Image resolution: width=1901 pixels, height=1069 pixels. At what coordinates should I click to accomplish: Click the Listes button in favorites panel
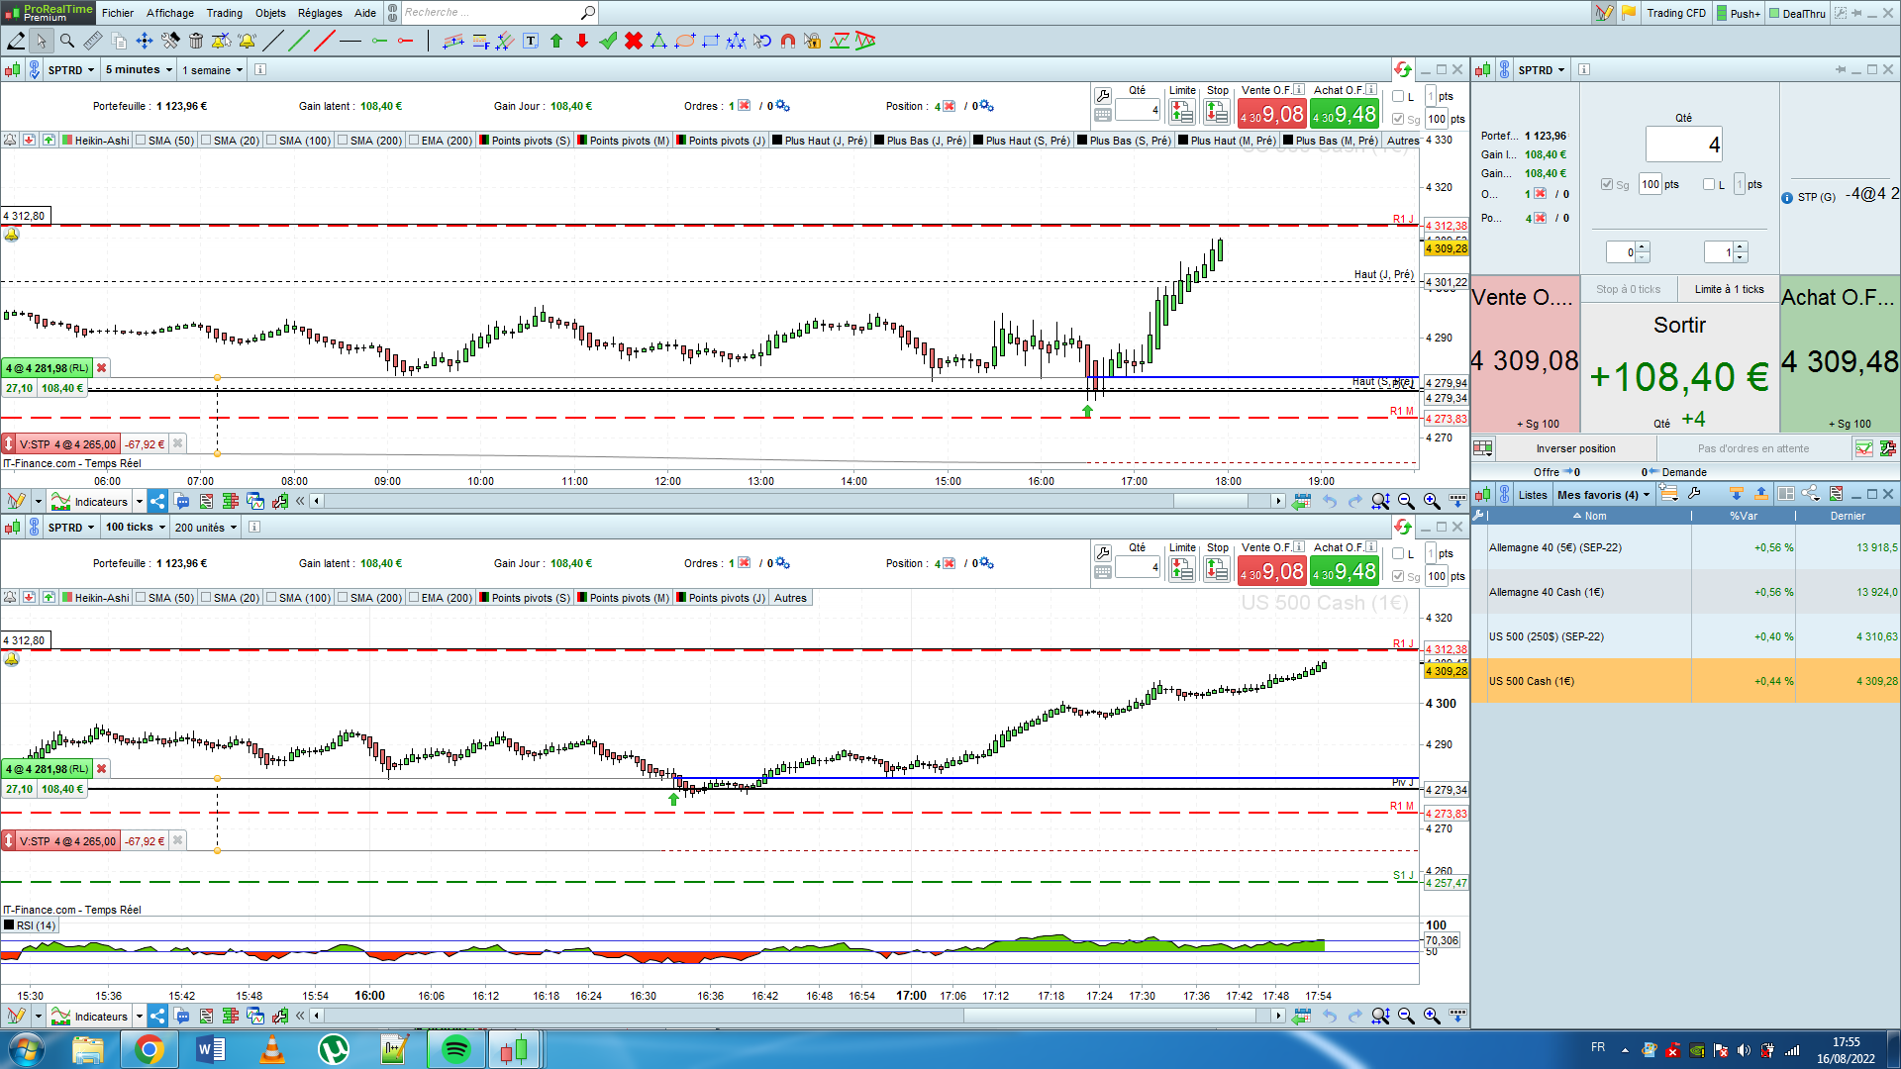point(1533,495)
